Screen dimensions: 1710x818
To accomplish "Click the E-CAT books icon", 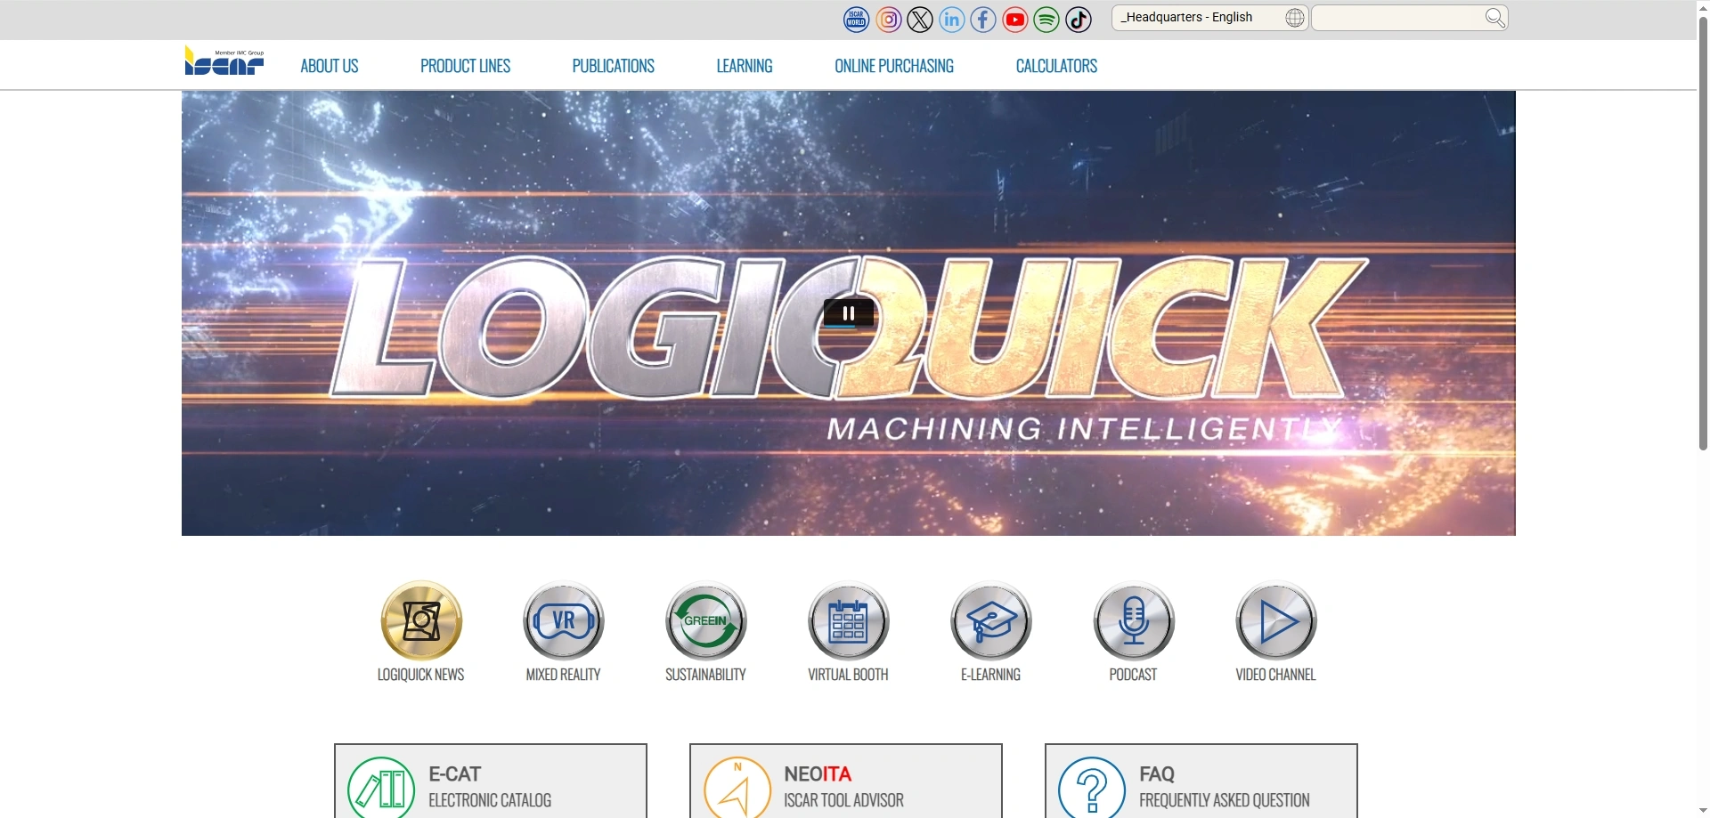I will 381,787.
